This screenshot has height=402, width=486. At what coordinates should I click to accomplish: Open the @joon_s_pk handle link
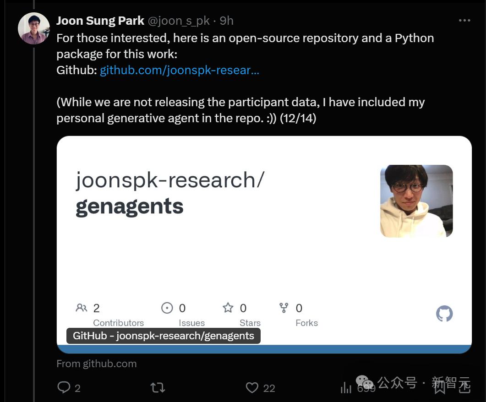pyautogui.click(x=179, y=21)
